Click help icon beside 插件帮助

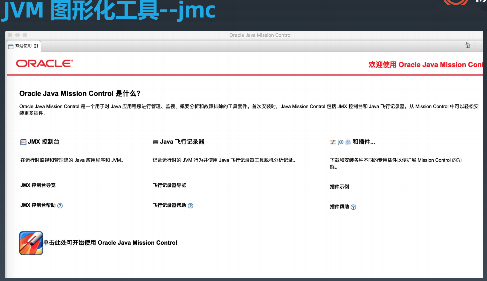point(353,207)
